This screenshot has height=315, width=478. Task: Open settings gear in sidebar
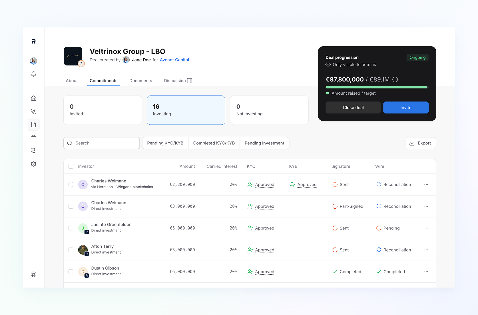point(33,164)
